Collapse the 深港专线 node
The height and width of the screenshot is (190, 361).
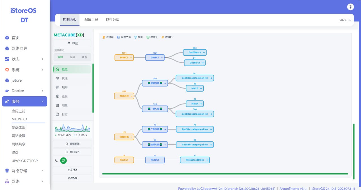click(165, 83)
